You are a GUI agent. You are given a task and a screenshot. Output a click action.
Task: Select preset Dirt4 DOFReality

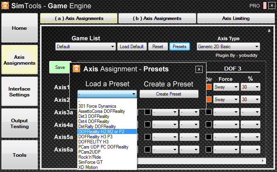107,121
